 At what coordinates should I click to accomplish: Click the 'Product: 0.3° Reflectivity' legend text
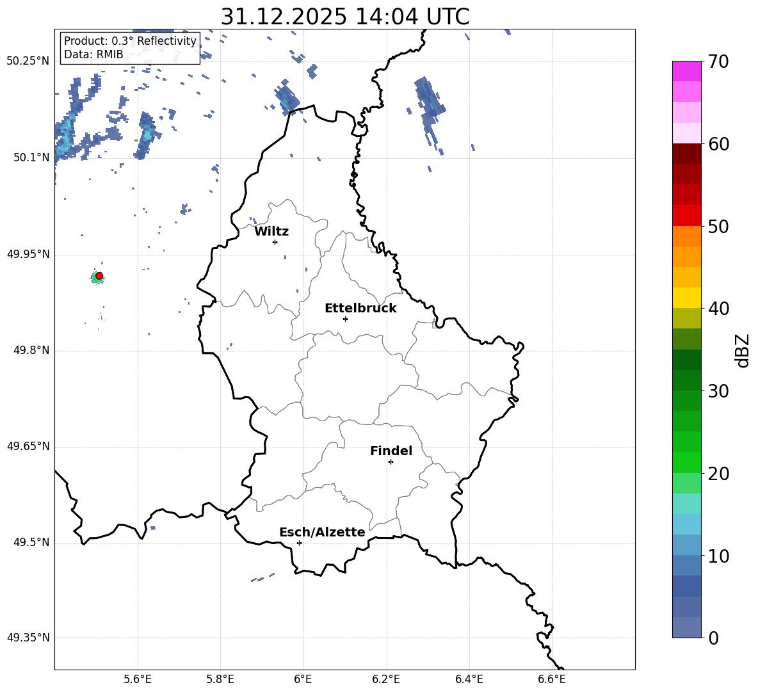pyautogui.click(x=130, y=41)
